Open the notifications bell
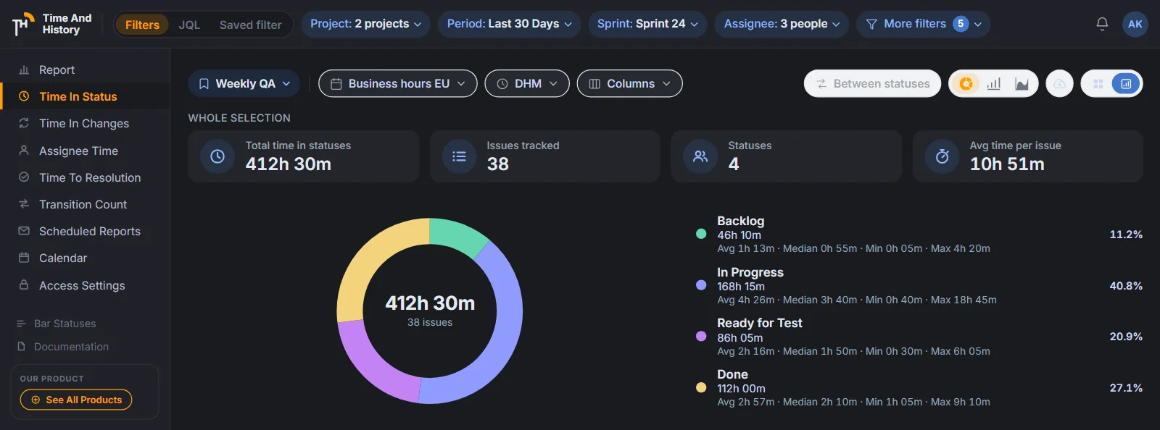1160x430 pixels. point(1102,24)
